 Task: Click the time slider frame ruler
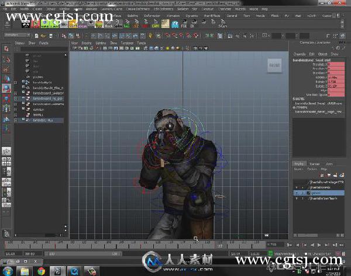coord(135,244)
